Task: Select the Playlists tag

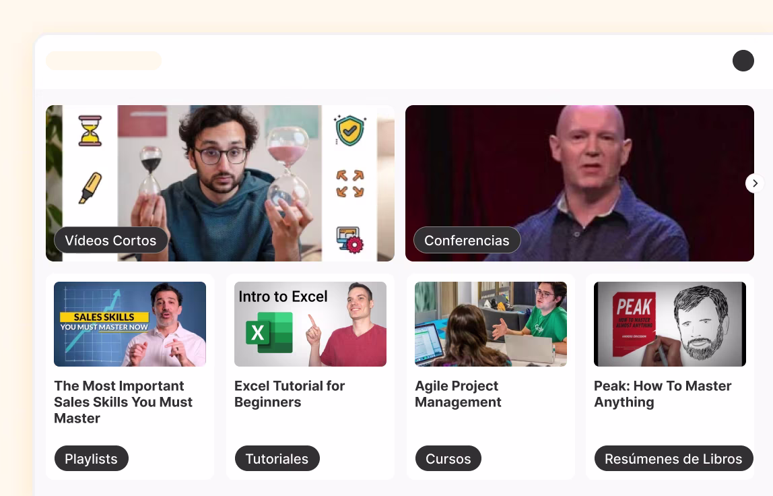Action: 91,458
